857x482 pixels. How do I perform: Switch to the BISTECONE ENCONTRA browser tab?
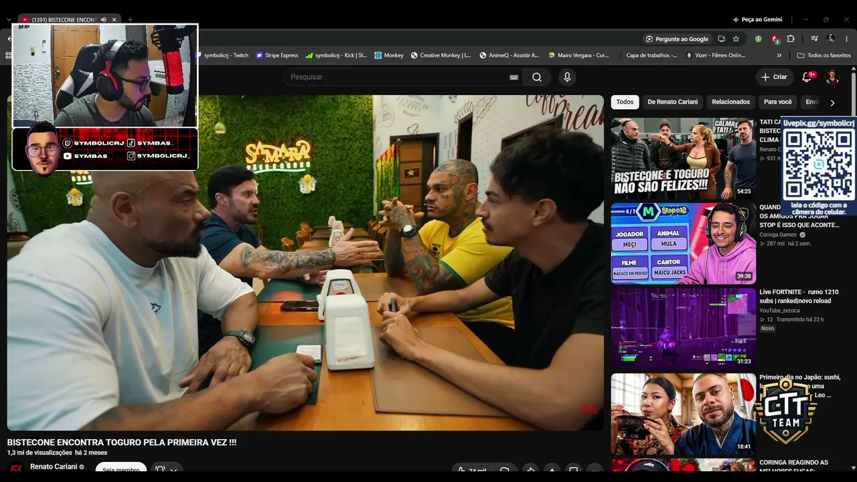click(x=64, y=19)
